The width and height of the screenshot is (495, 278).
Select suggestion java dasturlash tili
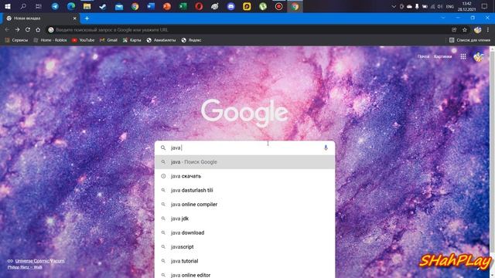(244, 190)
